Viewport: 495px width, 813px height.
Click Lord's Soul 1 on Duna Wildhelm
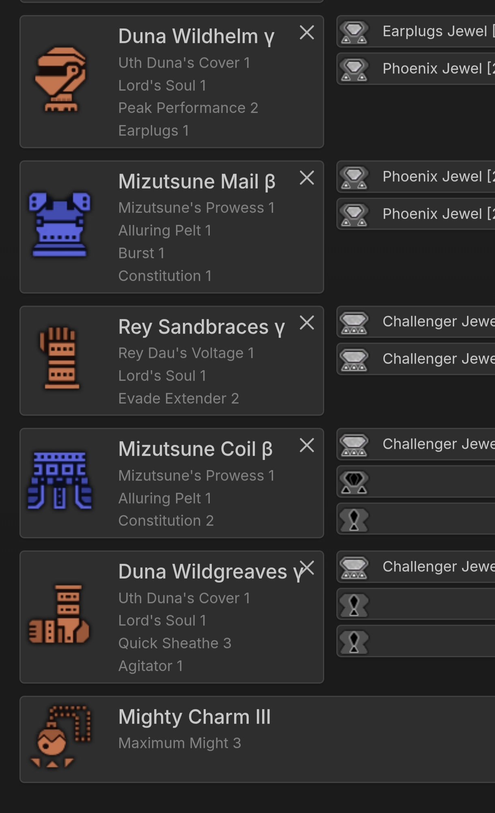point(162,86)
